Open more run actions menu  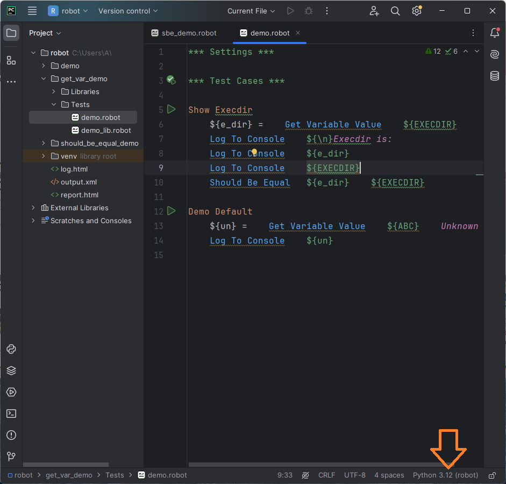click(327, 11)
